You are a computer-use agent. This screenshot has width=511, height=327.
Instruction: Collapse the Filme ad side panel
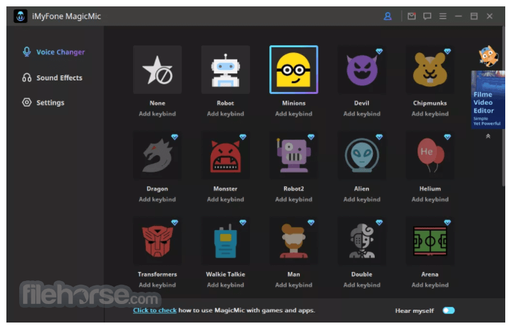pos(488,136)
